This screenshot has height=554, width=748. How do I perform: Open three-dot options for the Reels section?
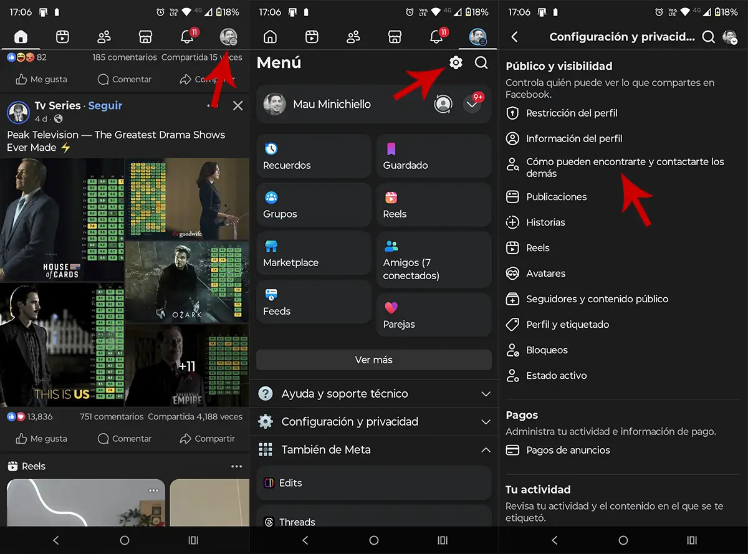[x=236, y=466]
